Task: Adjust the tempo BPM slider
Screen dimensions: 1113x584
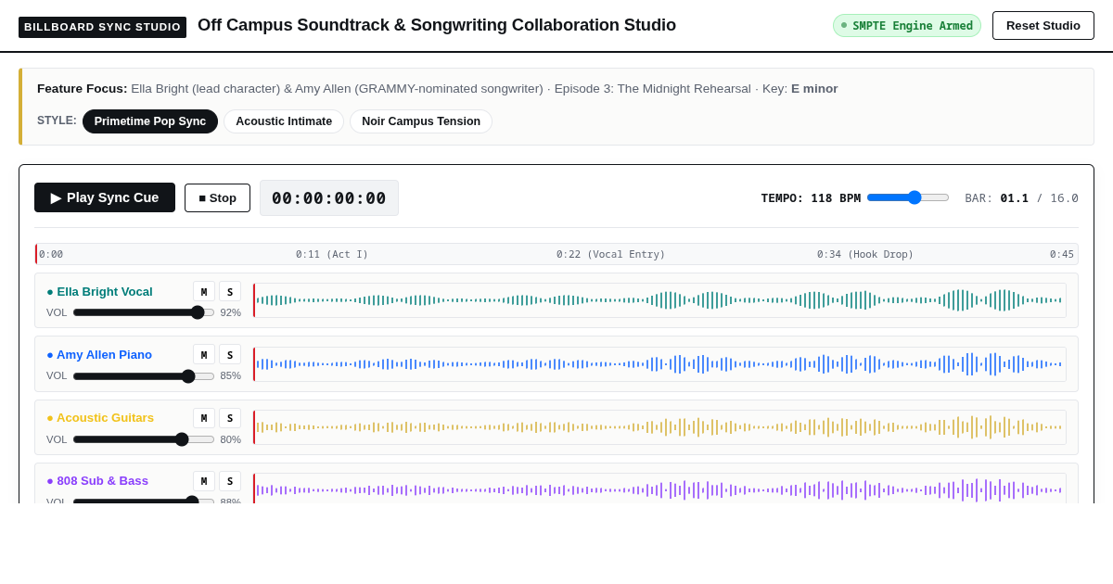Action: (x=908, y=197)
